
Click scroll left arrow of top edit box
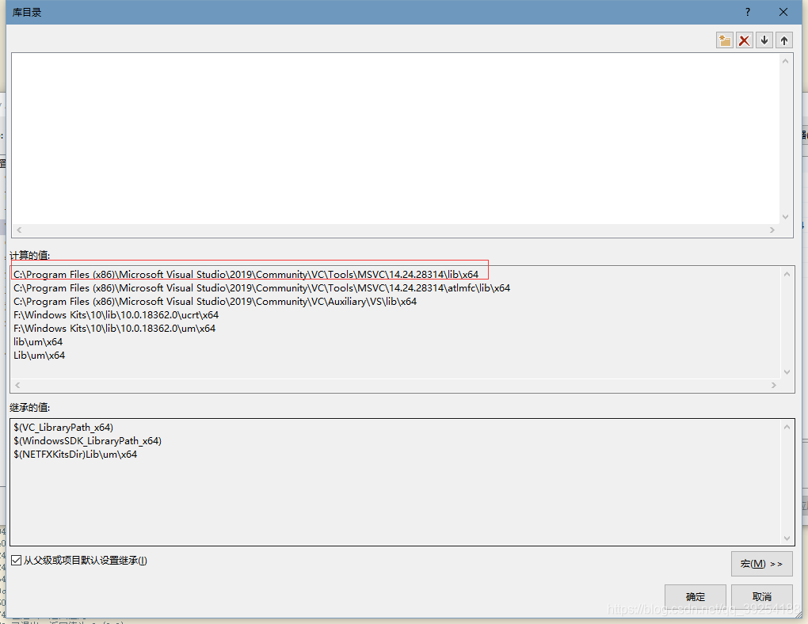click(x=19, y=230)
